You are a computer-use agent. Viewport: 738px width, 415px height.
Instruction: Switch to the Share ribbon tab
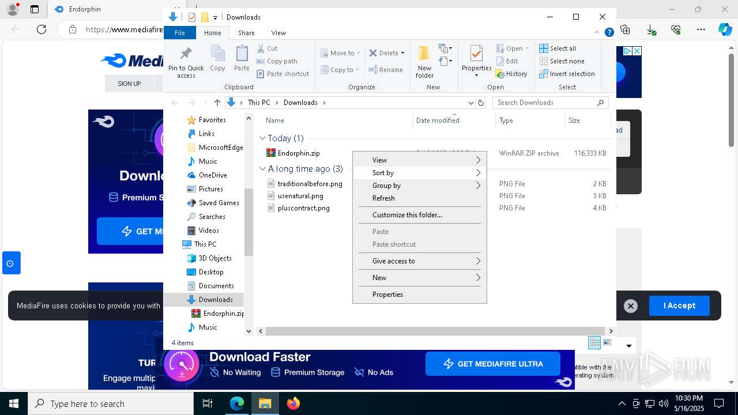246,33
